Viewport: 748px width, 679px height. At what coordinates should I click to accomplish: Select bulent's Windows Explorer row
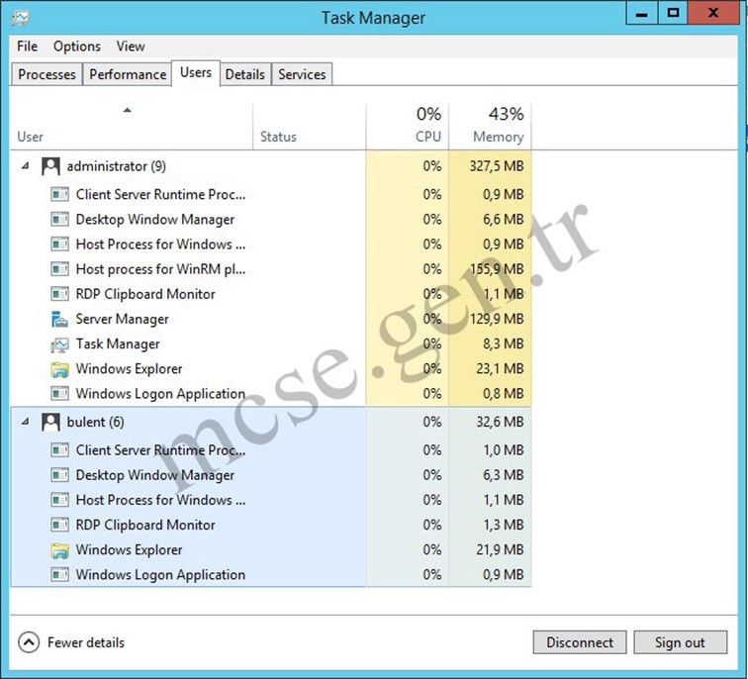270,549
